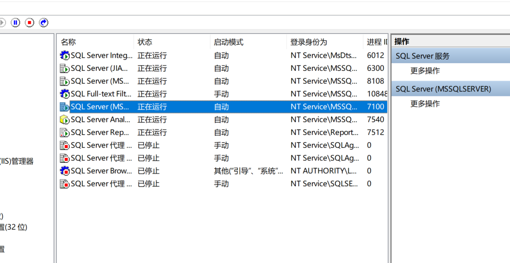Click process ID 6012
This screenshot has height=263, width=510.
376,56
